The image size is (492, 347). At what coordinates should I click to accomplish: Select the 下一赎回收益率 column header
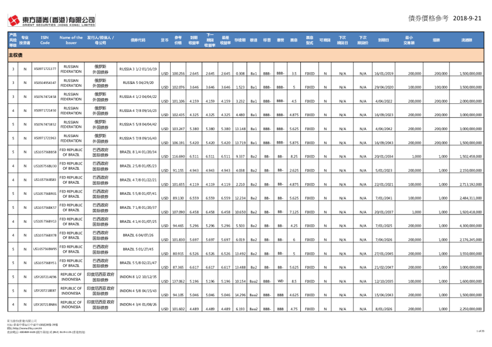click(210, 40)
